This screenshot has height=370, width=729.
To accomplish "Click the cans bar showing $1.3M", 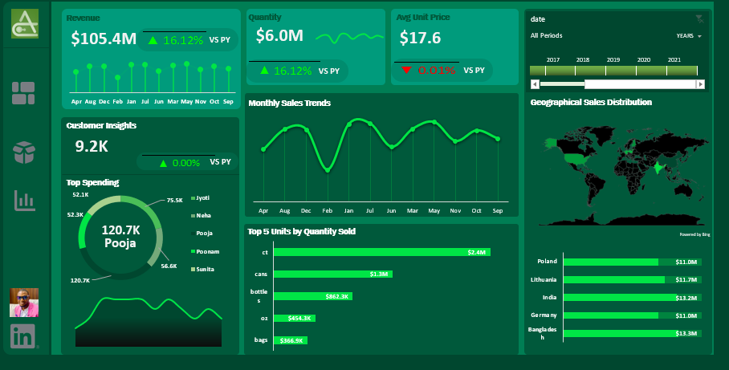I will coord(333,274).
